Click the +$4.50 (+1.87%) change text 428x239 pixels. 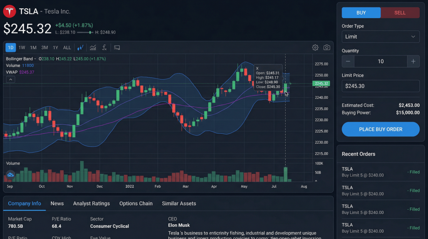[74, 25]
